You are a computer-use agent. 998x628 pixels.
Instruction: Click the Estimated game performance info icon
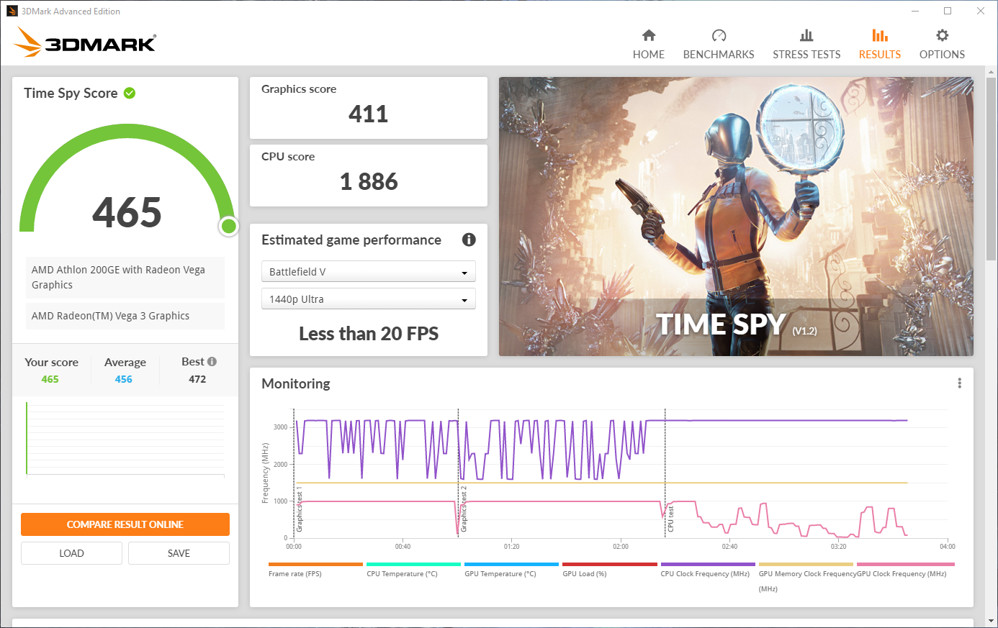click(469, 240)
